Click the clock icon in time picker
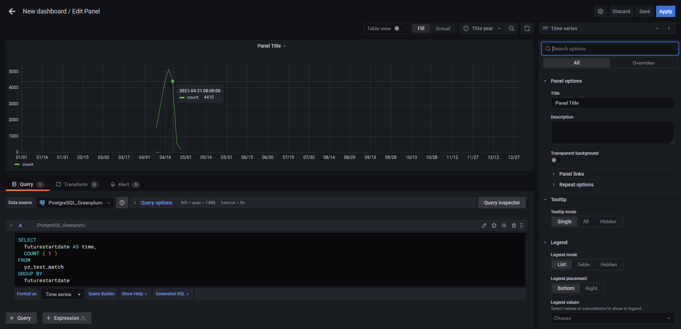Screen dimensions: 681x329 pyautogui.click(x=466, y=28)
